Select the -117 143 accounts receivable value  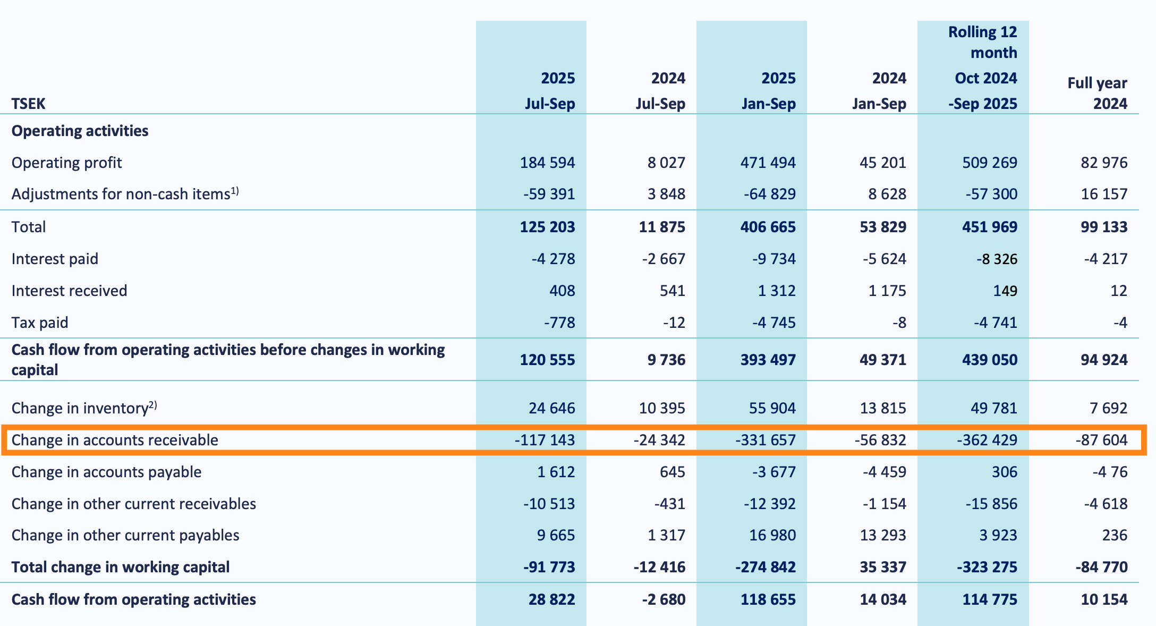pos(545,440)
